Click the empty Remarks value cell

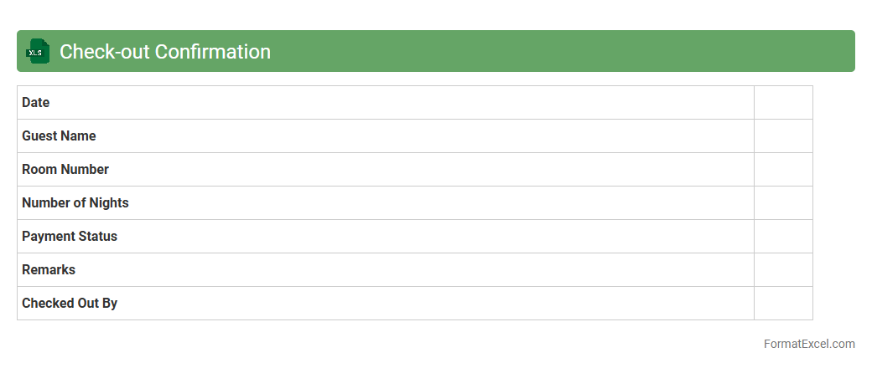coord(783,269)
